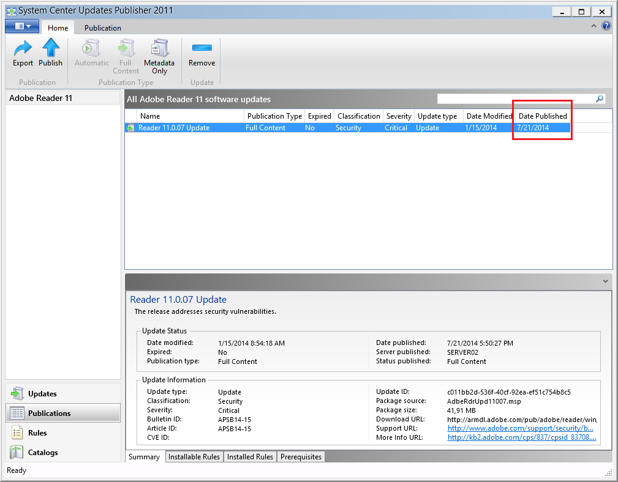Switch to the Publication ribbon tab
The width and height of the screenshot is (618, 482).
click(x=102, y=28)
